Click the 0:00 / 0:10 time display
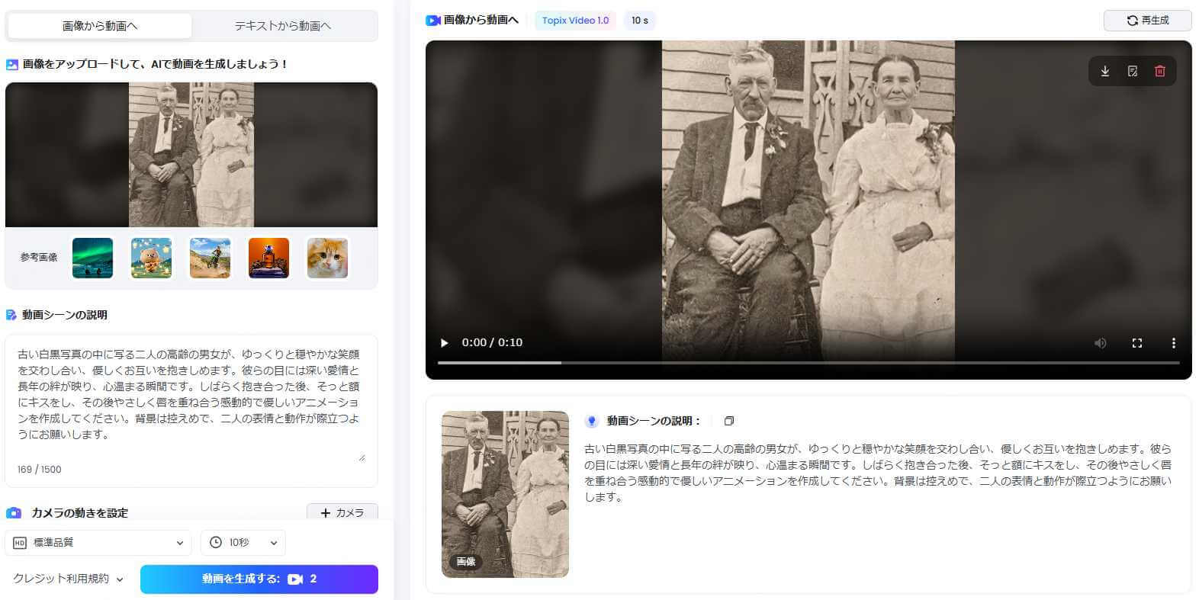 click(492, 342)
